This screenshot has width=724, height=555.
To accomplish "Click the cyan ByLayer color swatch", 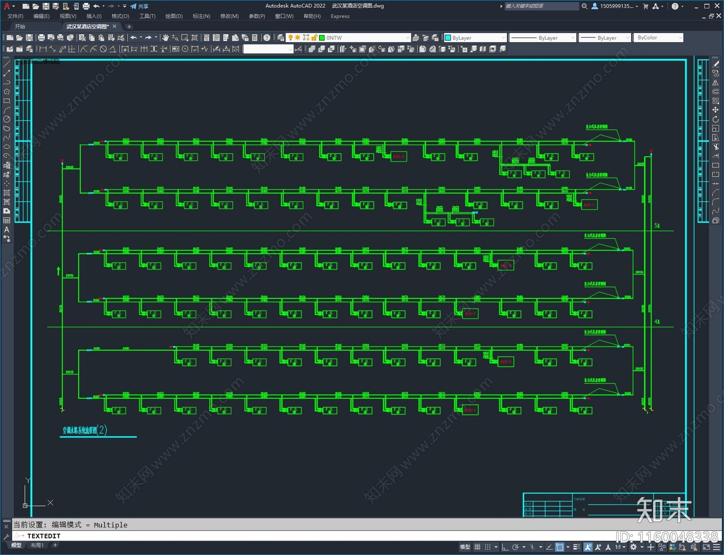I will click(x=448, y=38).
